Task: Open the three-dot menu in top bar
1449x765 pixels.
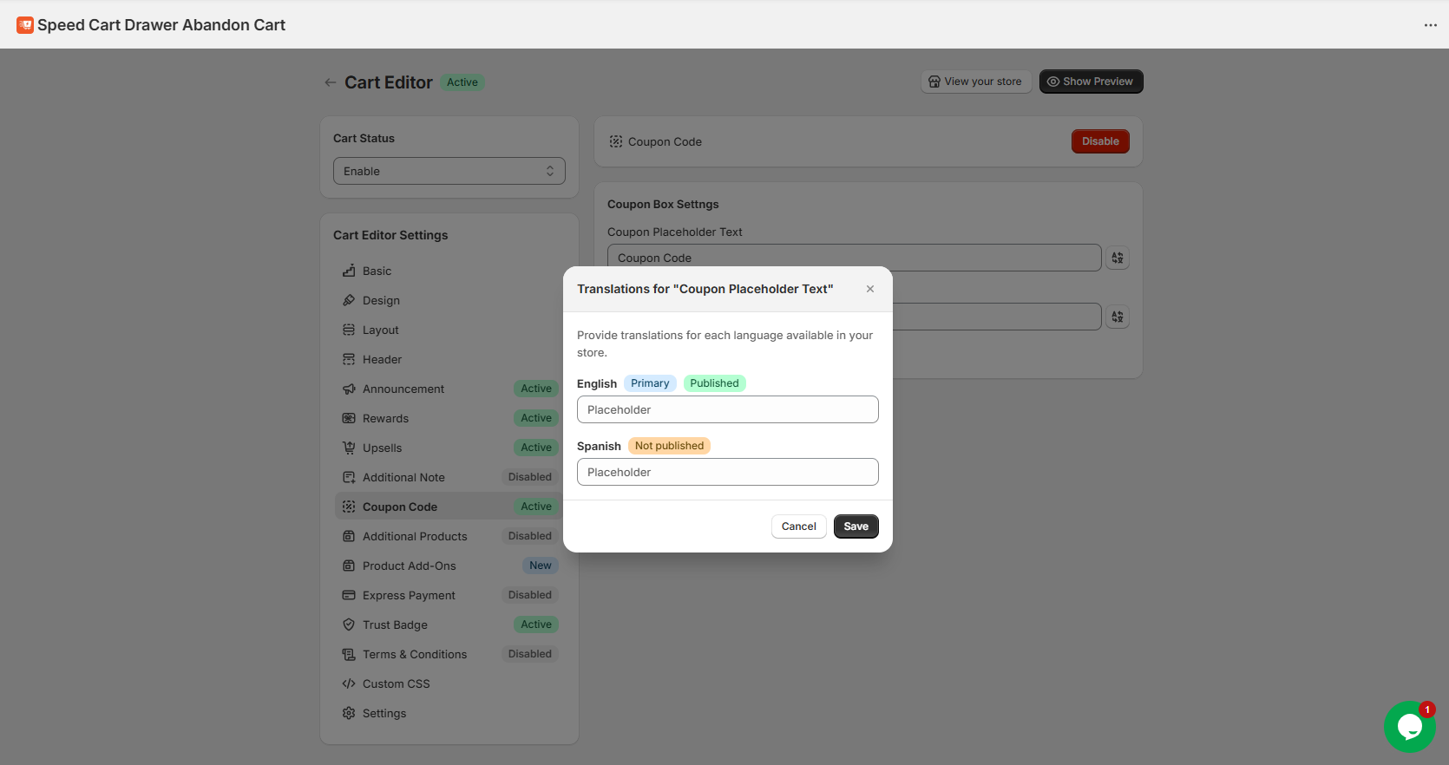Action: coord(1430,25)
